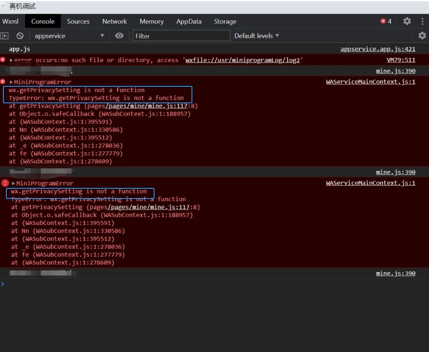Image resolution: width=429 pixels, height=352 pixels.
Task: Open the VM79:511 source link
Action: tap(401, 60)
